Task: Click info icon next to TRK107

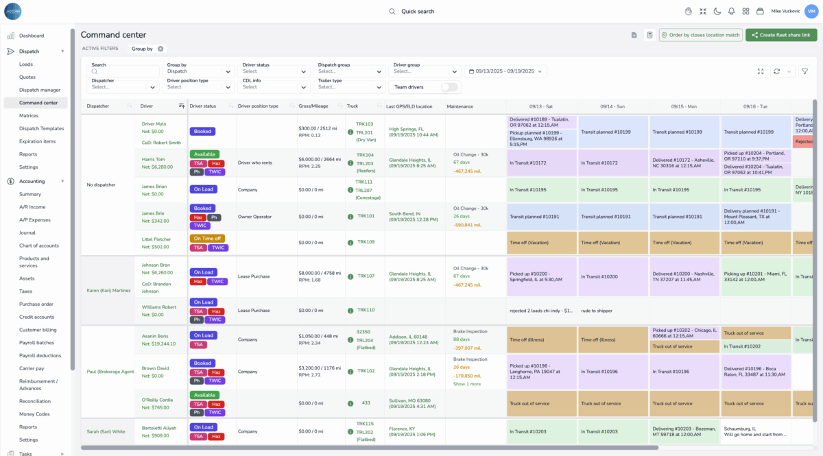Action: (350, 276)
